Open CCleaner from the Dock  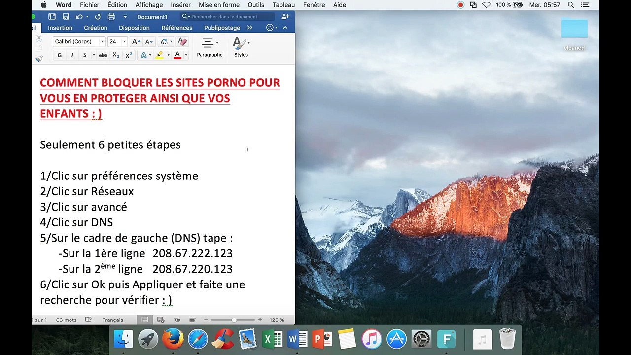[x=223, y=339]
